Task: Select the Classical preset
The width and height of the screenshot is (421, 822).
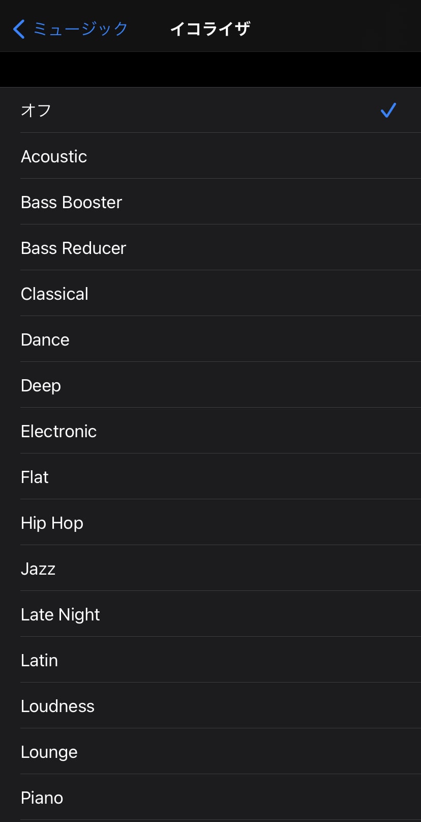Action: coord(54,294)
